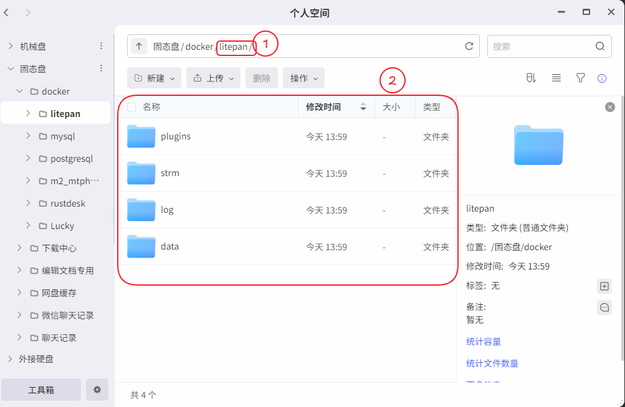The width and height of the screenshot is (625, 407).
Task: Maximize the 个人空间 window
Action: (586, 12)
